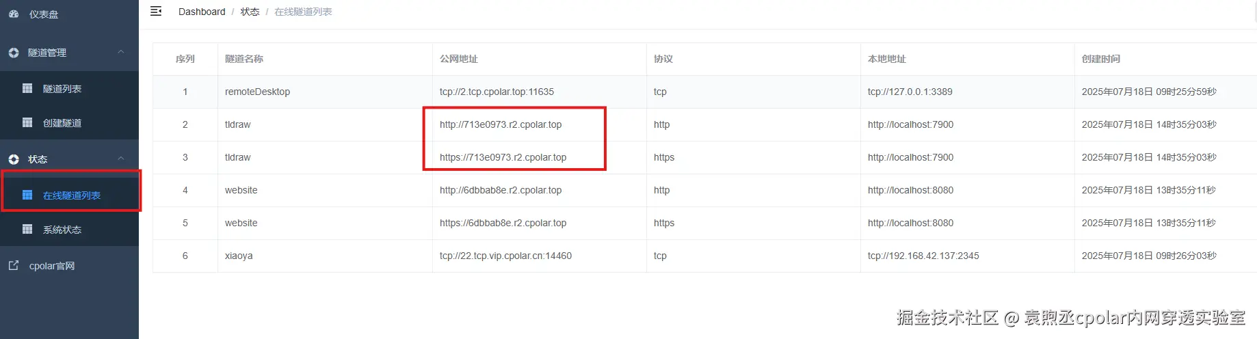This screenshot has width=1257, height=339.
Task: Click the cpolar官网 external link icon
Action: (x=14, y=265)
